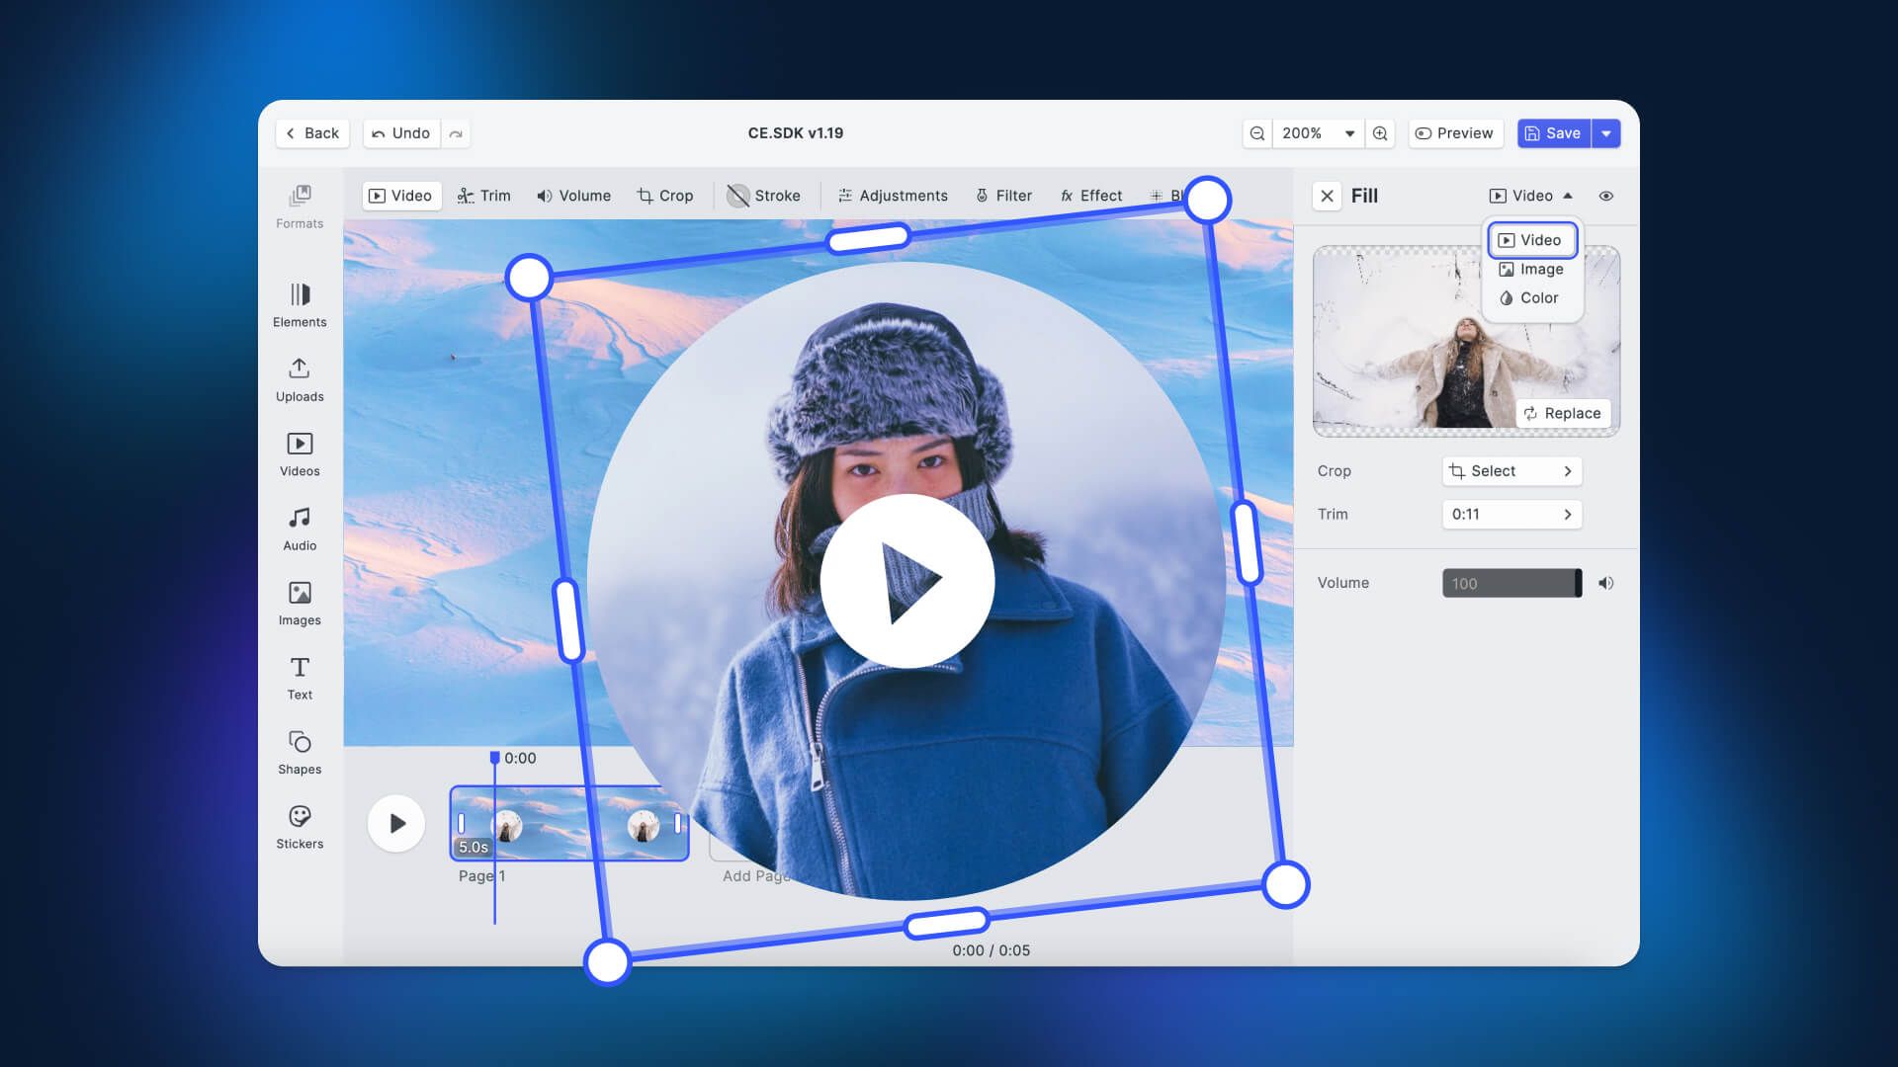Screen dimensions: 1898x1067
Task: Open the Stroke panel
Action: click(x=765, y=196)
